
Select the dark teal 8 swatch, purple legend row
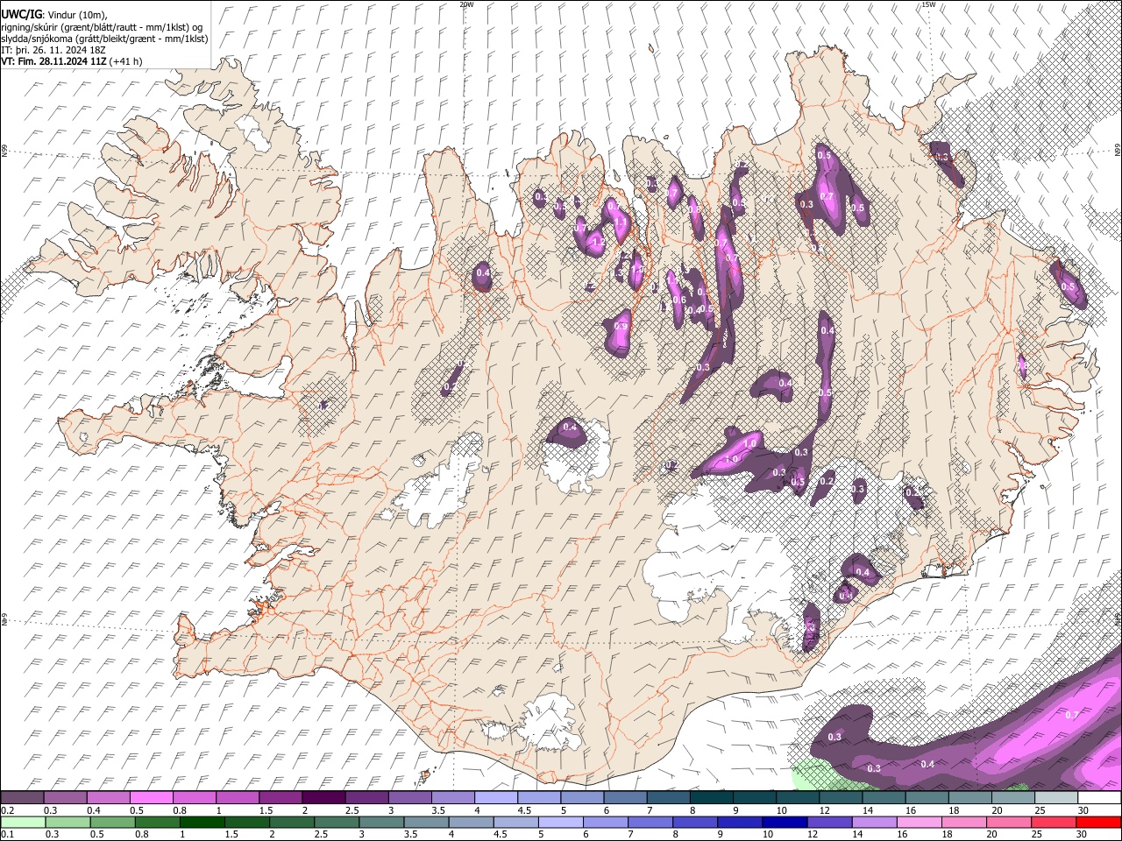[x=712, y=798]
